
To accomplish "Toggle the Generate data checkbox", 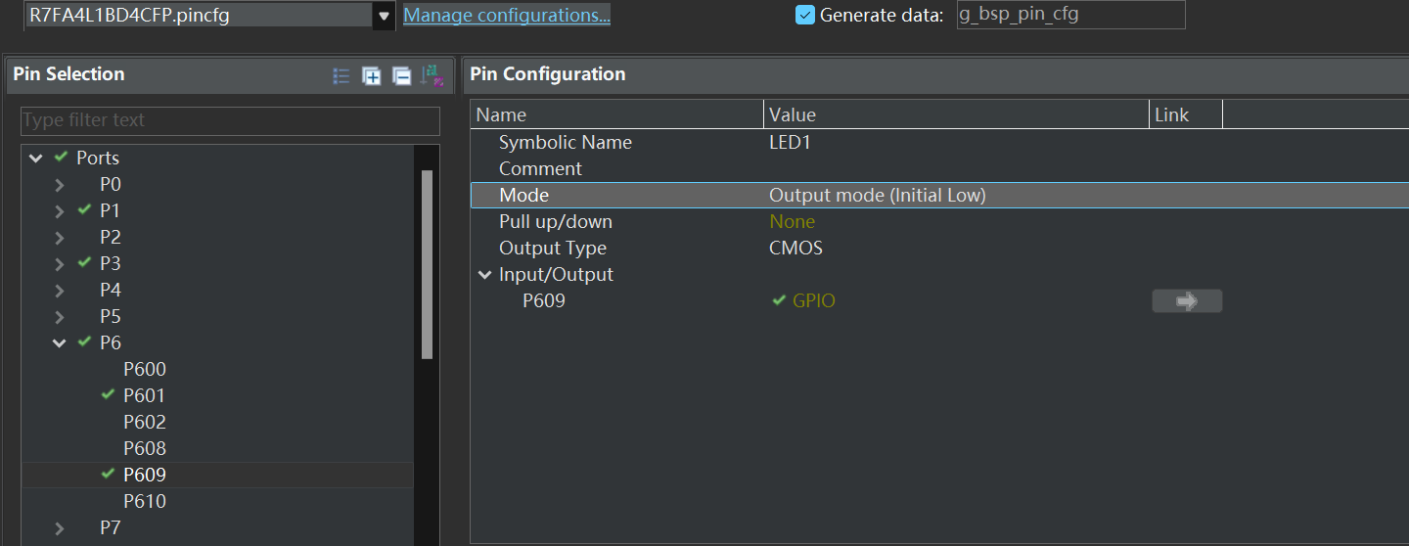I will click(805, 15).
